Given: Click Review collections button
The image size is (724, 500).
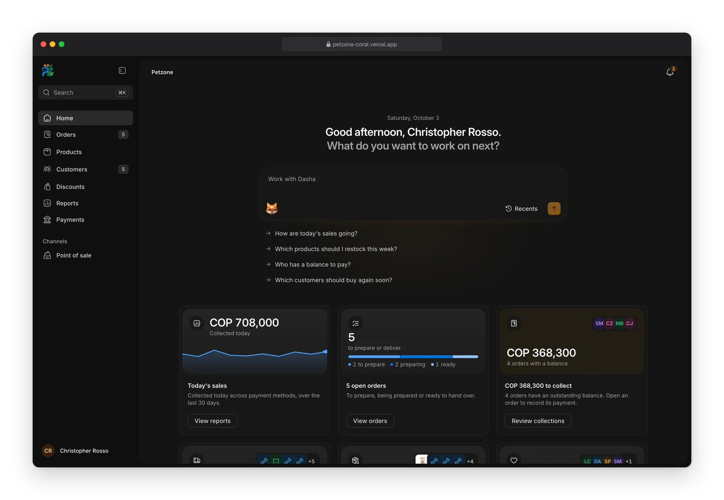Looking at the screenshot, I should click(x=538, y=421).
